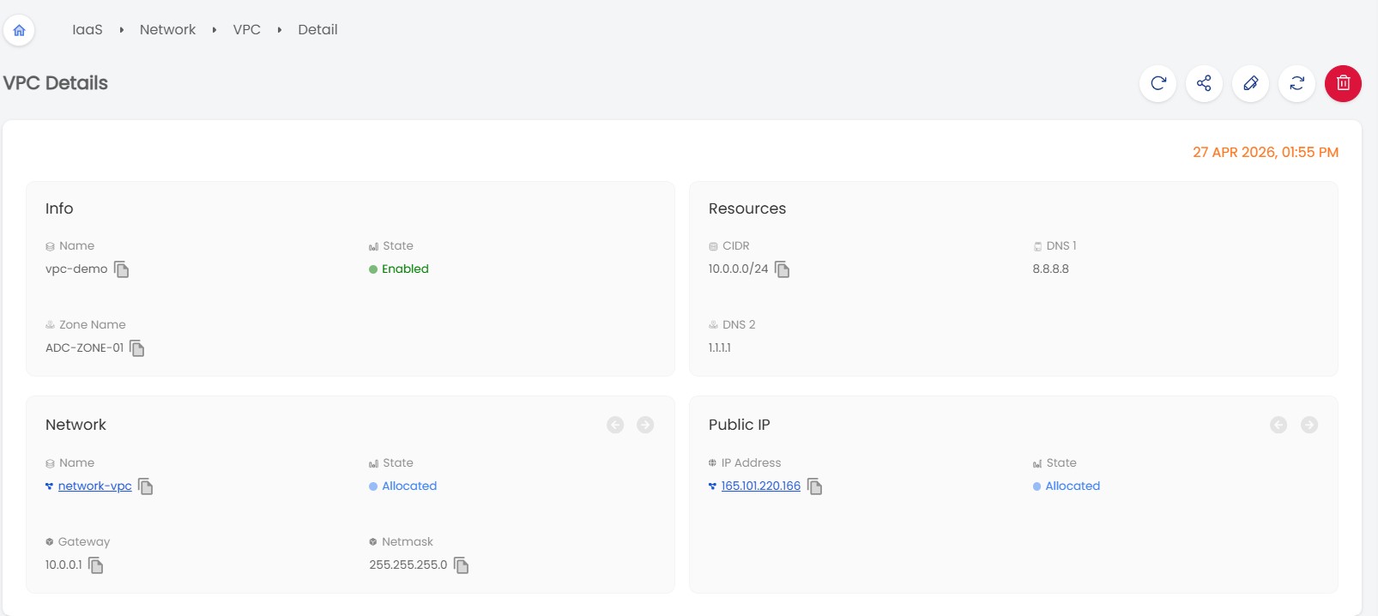Copy the vpc-demo name

coord(122,269)
